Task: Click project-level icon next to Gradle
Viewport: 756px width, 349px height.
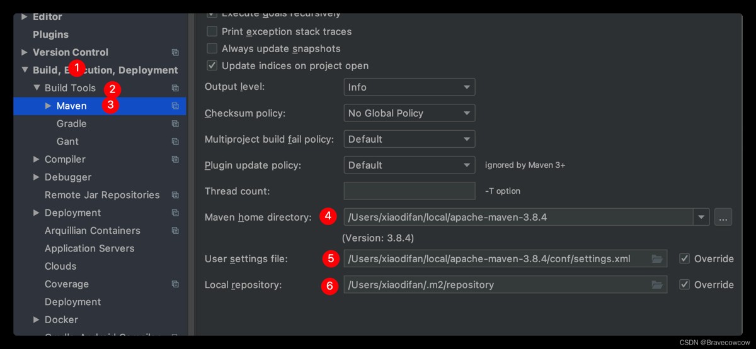Action: (x=175, y=124)
